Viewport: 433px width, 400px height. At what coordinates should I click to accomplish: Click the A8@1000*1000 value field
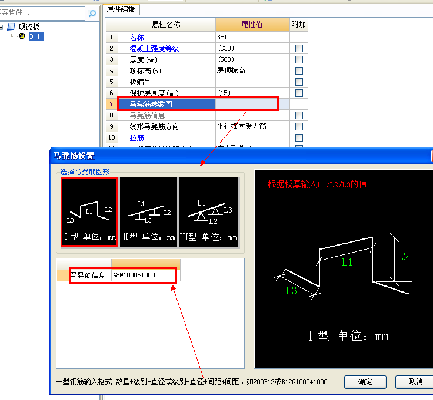pyautogui.click(x=145, y=275)
